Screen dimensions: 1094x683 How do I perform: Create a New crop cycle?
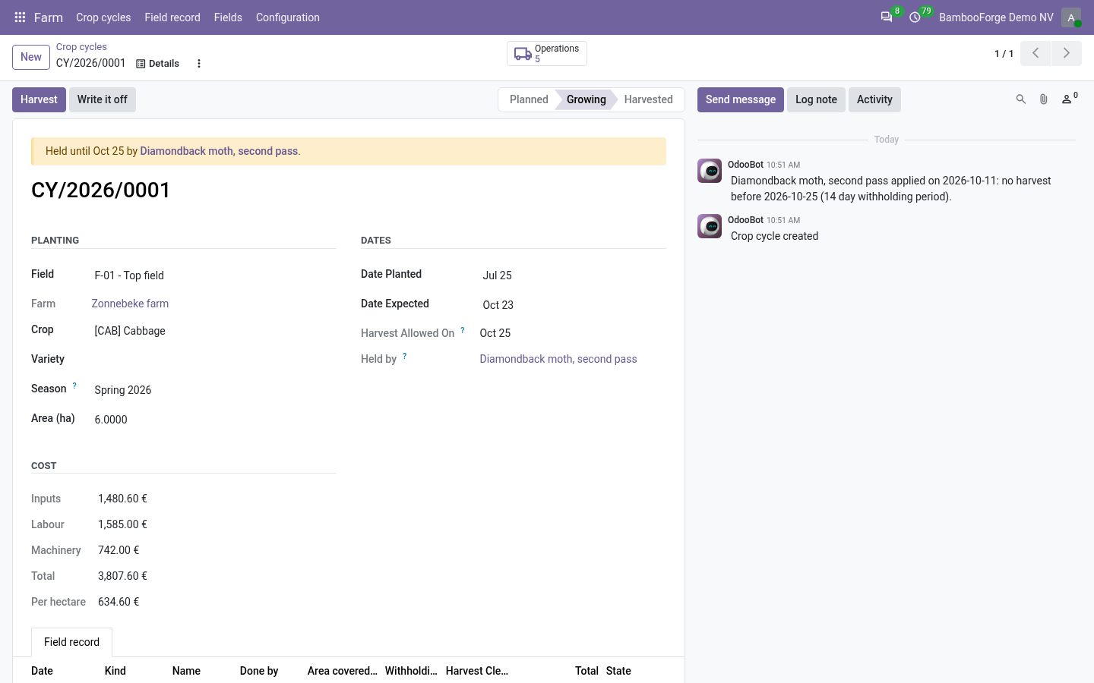[31, 57]
